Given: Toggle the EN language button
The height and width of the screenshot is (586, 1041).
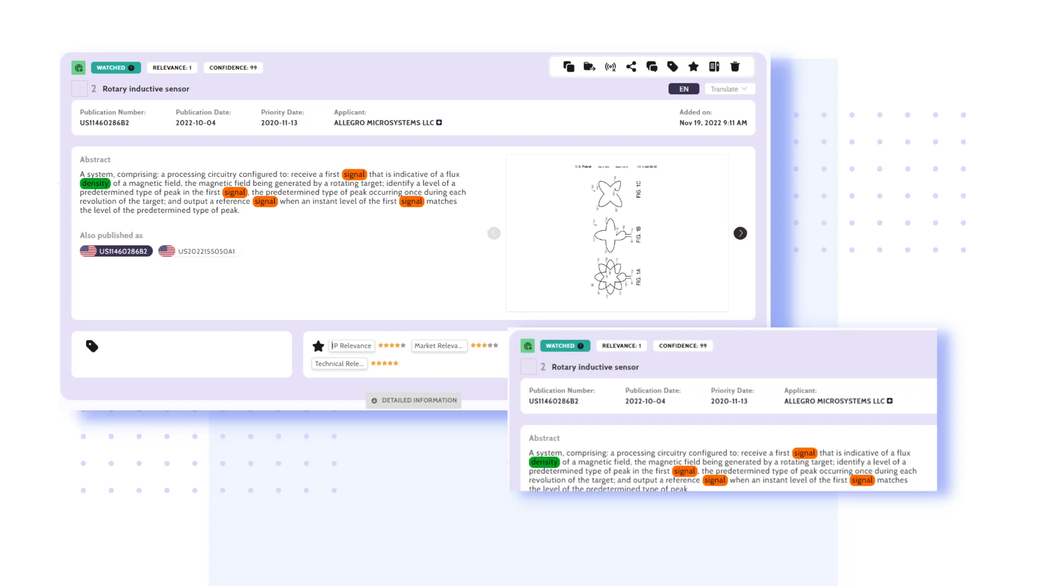Looking at the screenshot, I should [684, 89].
